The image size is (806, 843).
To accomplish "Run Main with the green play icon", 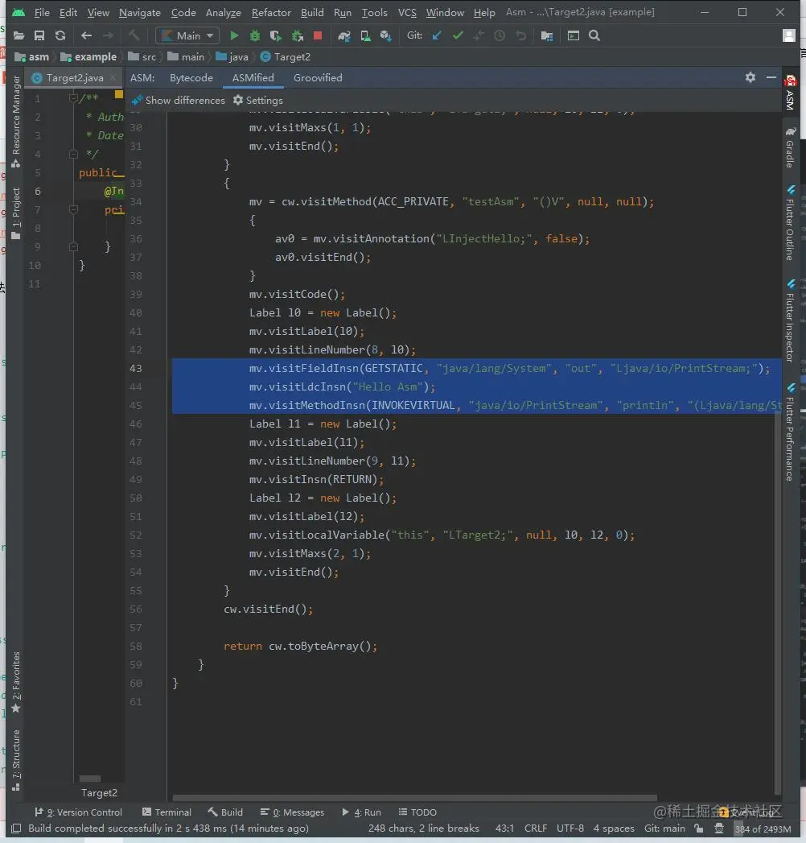I will (234, 36).
